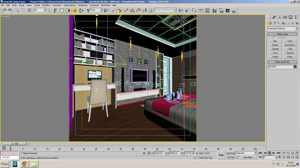Image resolution: width=300 pixels, height=168 pixels.
Task: Click the Align tool icon
Action: [187, 11]
